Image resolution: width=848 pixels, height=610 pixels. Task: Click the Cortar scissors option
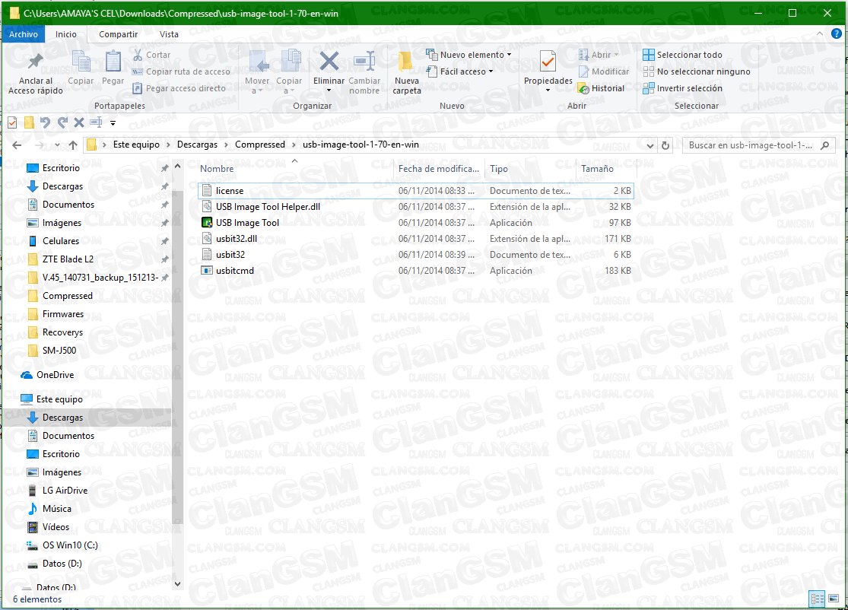[x=151, y=55]
